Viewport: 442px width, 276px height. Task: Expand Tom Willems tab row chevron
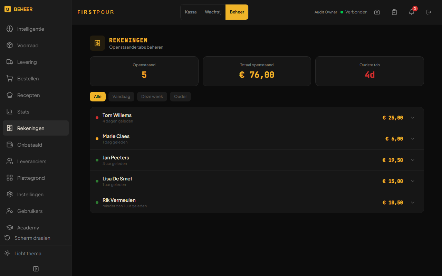413,118
